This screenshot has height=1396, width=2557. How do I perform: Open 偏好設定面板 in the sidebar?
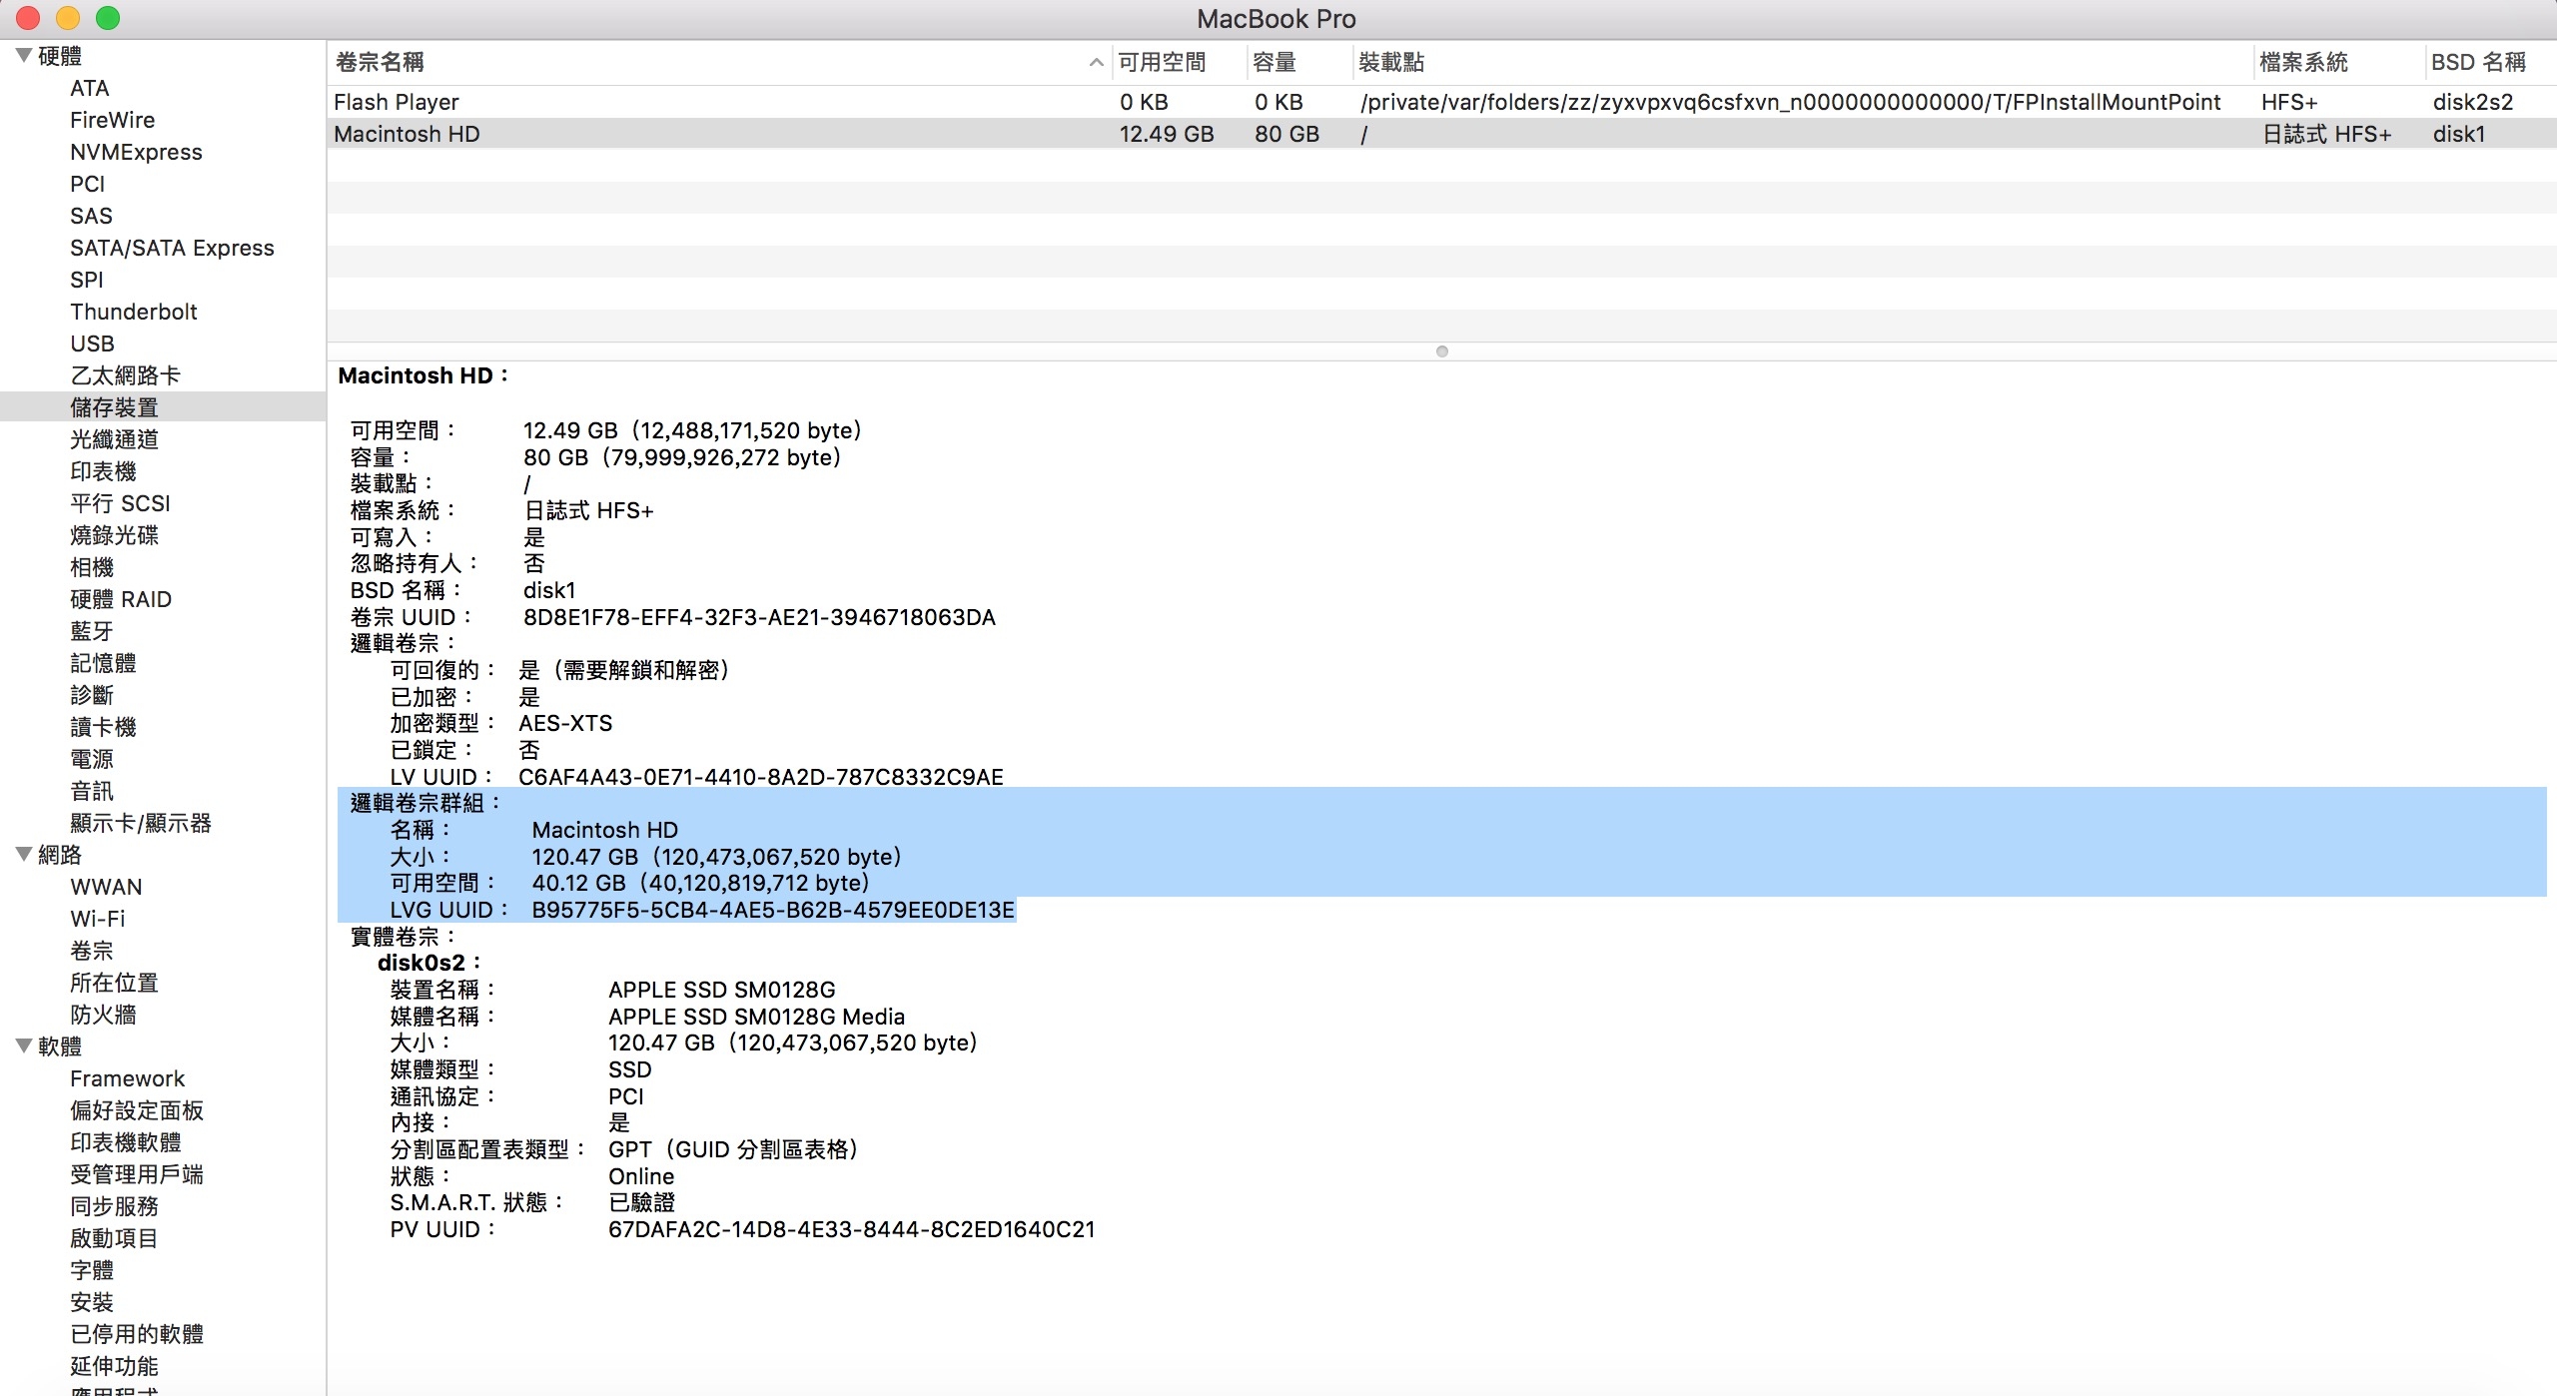tap(137, 1110)
